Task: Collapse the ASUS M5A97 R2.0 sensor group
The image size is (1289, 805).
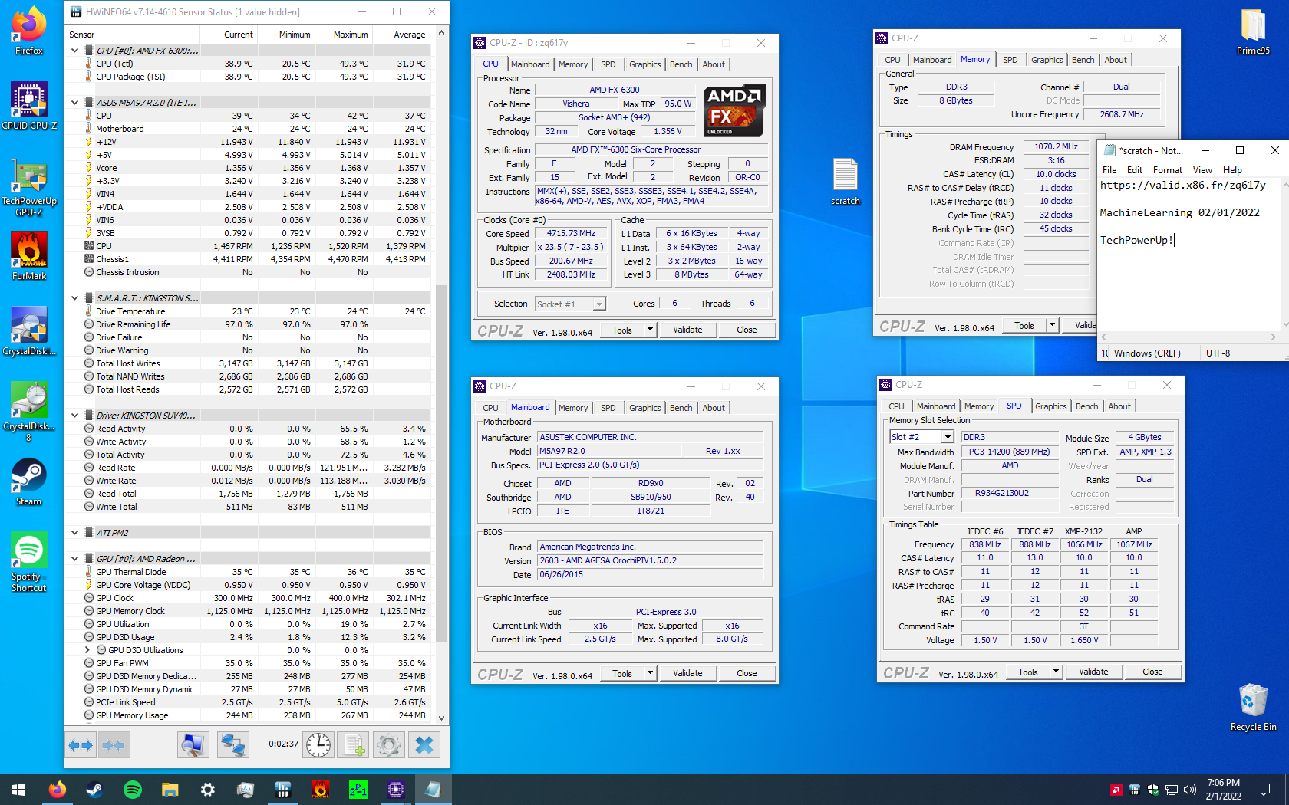Action: (74, 103)
